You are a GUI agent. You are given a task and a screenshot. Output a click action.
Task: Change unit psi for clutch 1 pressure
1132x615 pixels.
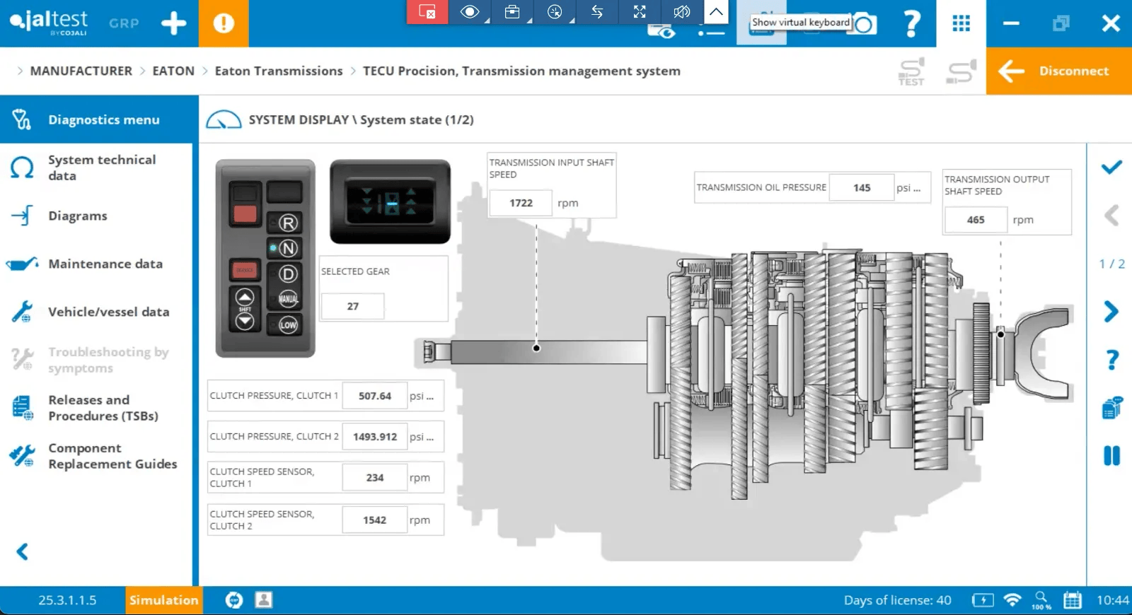coord(422,396)
